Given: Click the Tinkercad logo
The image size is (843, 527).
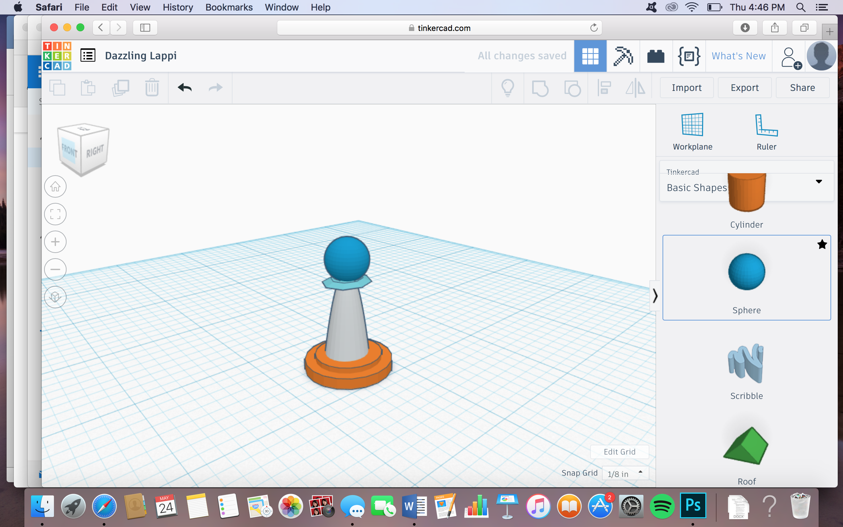Looking at the screenshot, I should coord(57,56).
